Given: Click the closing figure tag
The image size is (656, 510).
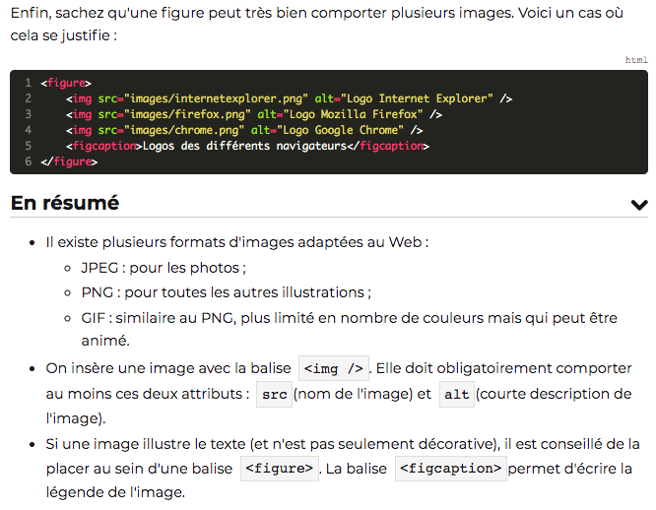Looking at the screenshot, I should (69, 161).
